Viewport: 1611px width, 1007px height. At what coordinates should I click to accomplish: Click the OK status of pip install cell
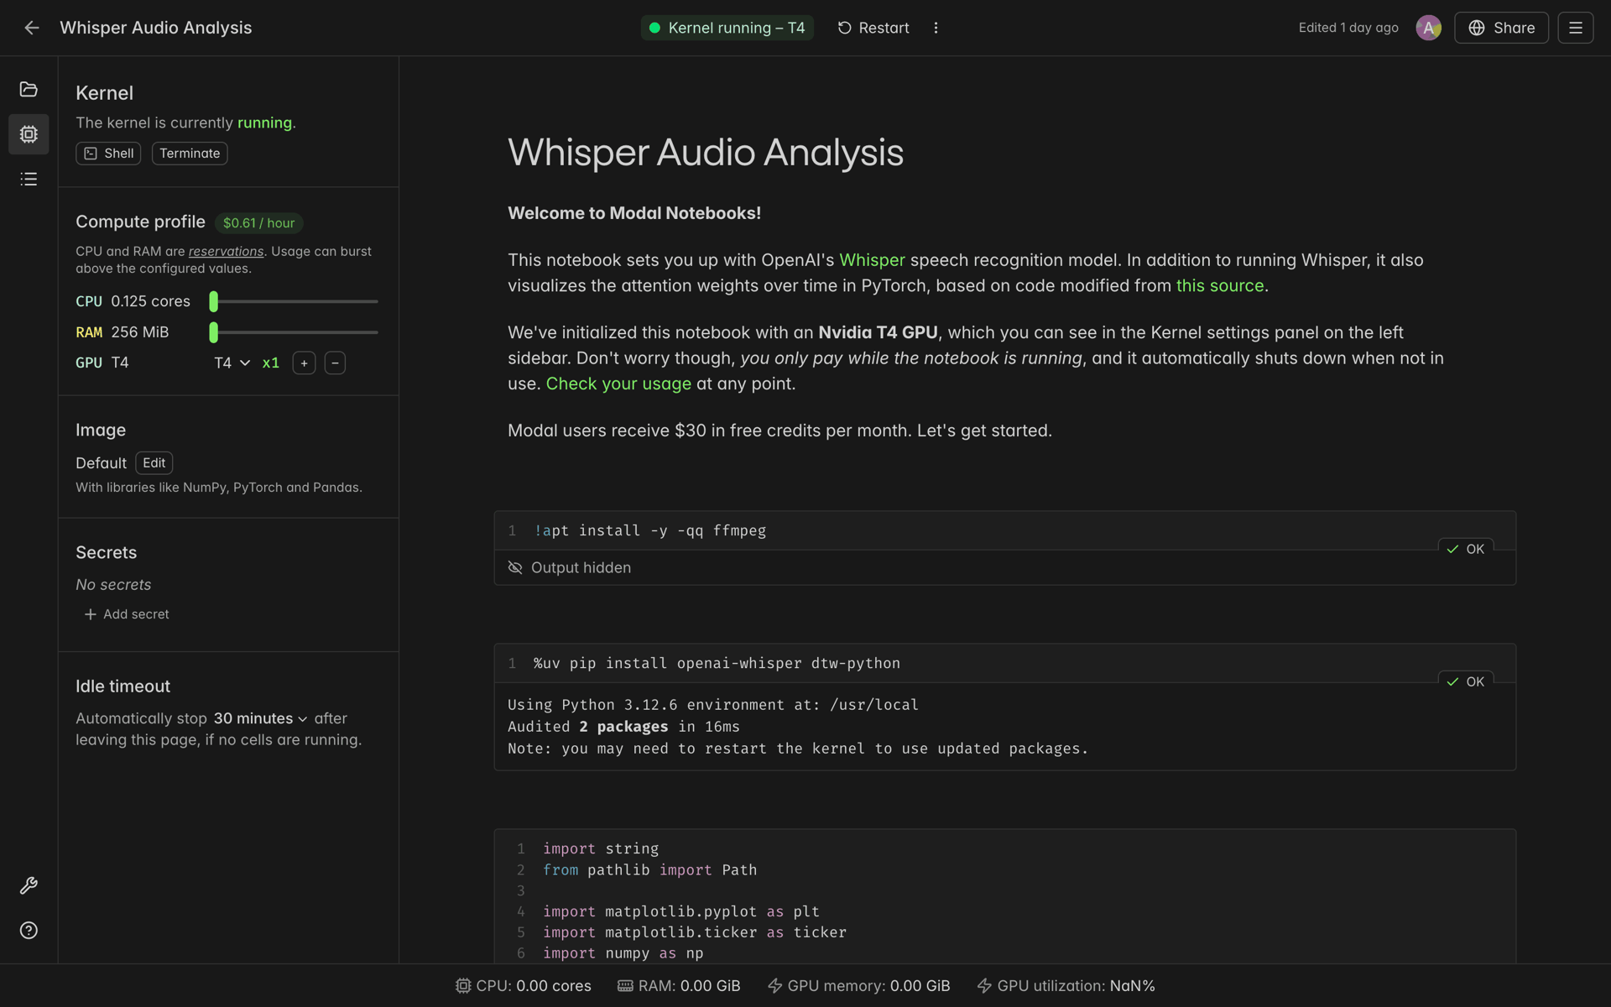click(x=1465, y=681)
